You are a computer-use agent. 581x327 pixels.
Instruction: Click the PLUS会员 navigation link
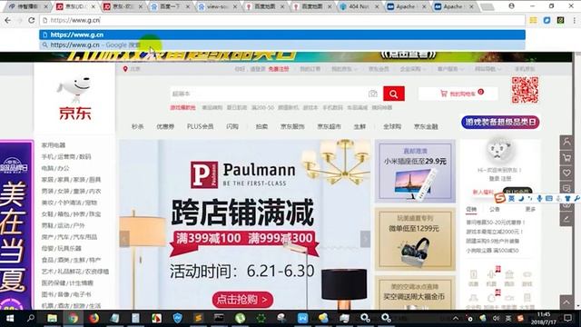tap(200, 127)
